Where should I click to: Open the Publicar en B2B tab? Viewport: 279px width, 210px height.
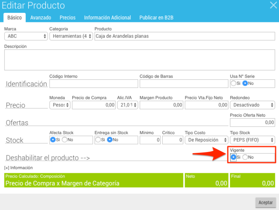tap(156, 17)
